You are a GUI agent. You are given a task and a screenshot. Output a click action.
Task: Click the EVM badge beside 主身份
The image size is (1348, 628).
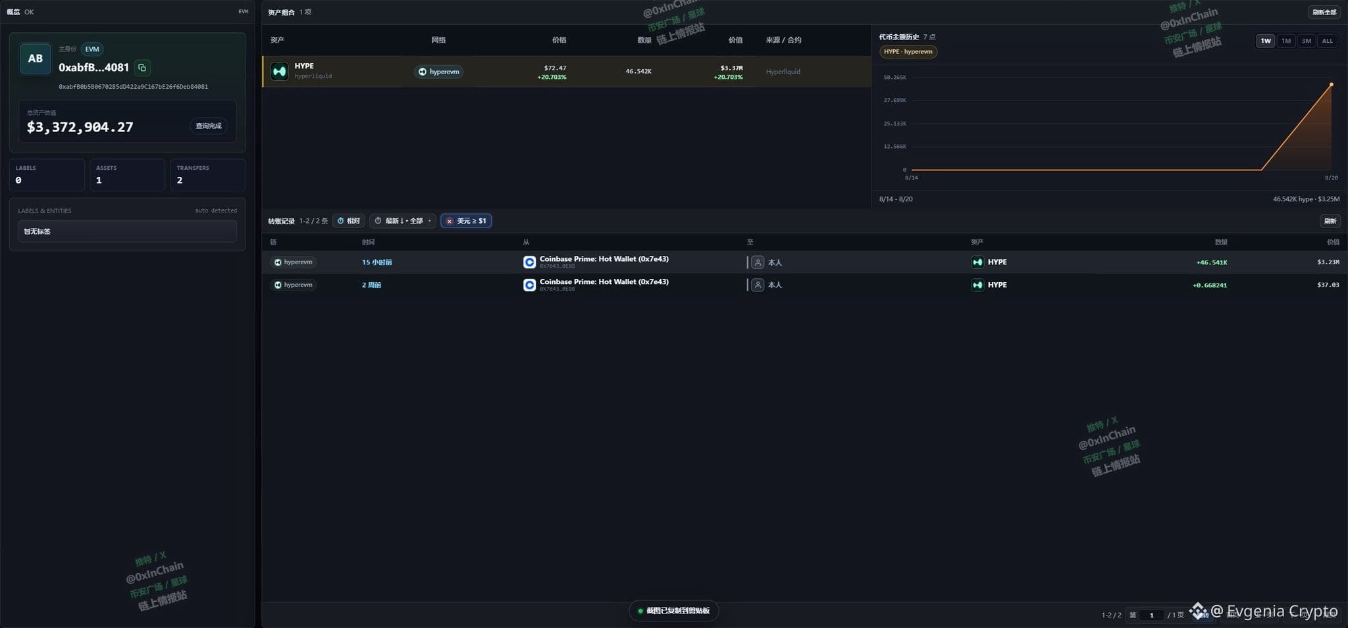[92, 49]
